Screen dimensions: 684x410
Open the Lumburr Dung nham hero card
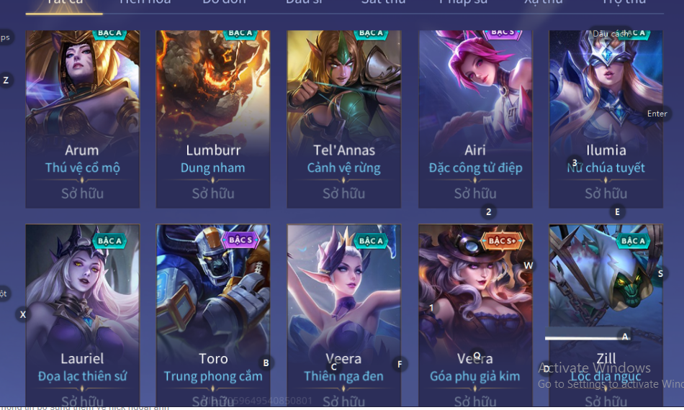213,119
